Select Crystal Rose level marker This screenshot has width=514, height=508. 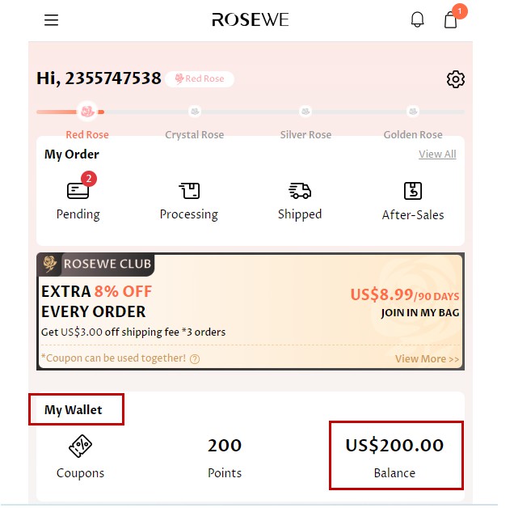tap(195, 112)
